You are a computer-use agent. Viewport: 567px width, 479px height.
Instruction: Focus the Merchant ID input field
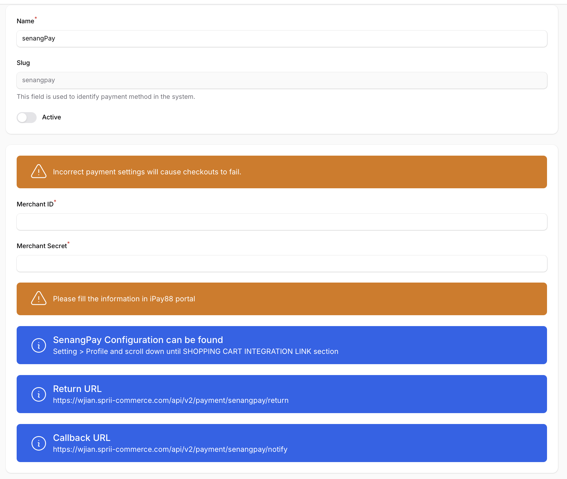click(x=282, y=222)
